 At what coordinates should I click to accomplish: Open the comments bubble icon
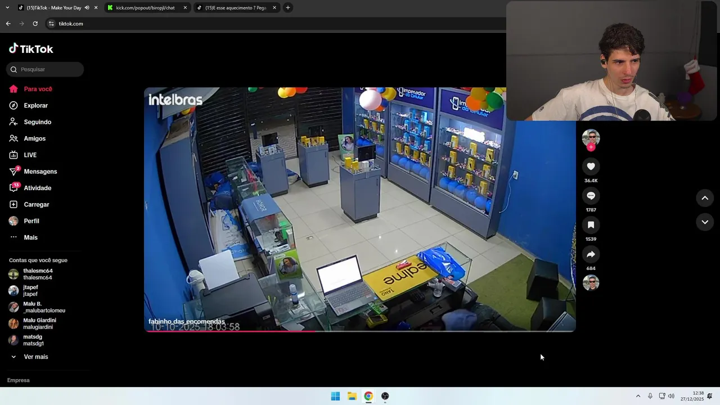pos(591,196)
